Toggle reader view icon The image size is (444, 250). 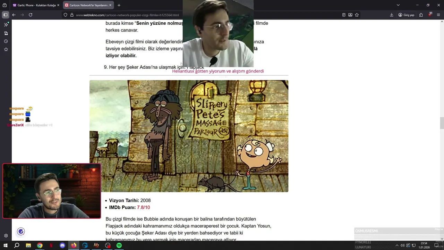(344, 15)
